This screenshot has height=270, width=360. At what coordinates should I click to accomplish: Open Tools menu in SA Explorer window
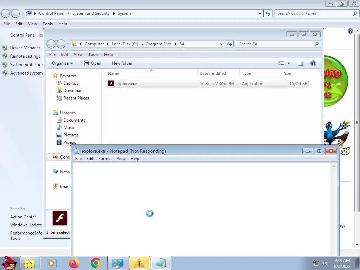pyautogui.click(x=93, y=54)
